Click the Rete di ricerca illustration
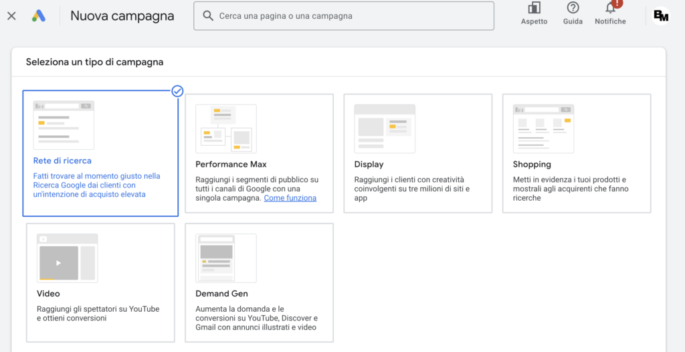Viewport: 685px width, 352px height. (64, 125)
